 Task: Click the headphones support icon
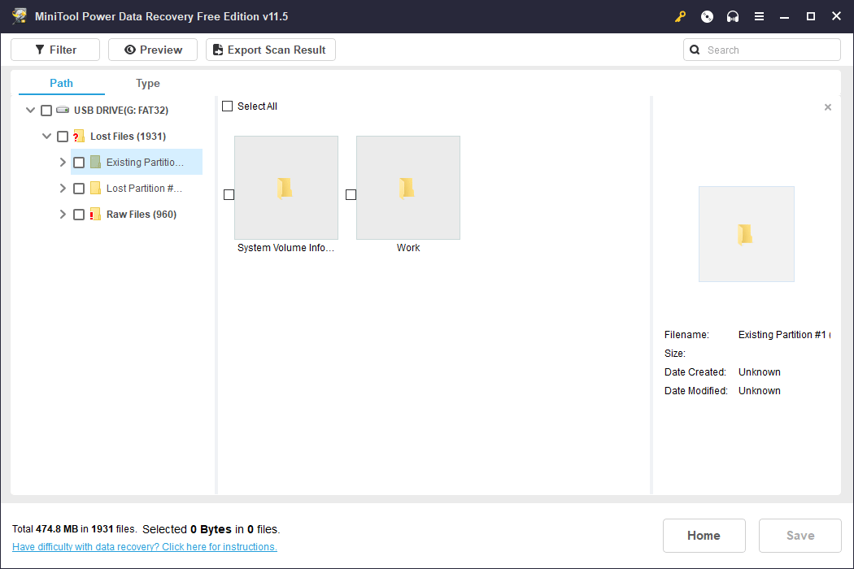(733, 17)
